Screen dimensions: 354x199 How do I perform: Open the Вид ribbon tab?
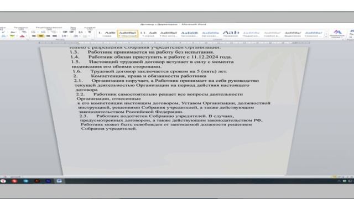(x=73, y=28)
